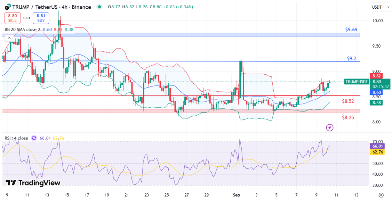Click the C8.80 close value in header
This screenshot has height=200, width=392.
click(x=156, y=7)
